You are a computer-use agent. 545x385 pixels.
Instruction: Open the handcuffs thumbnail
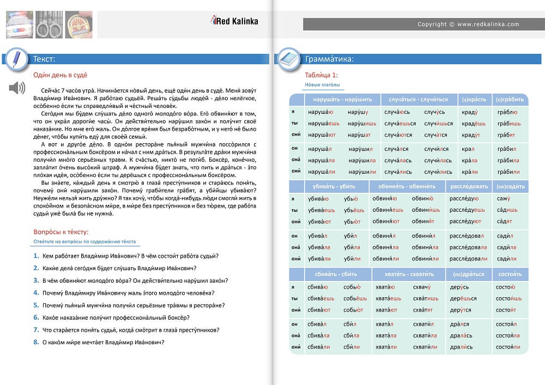[49, 25]
